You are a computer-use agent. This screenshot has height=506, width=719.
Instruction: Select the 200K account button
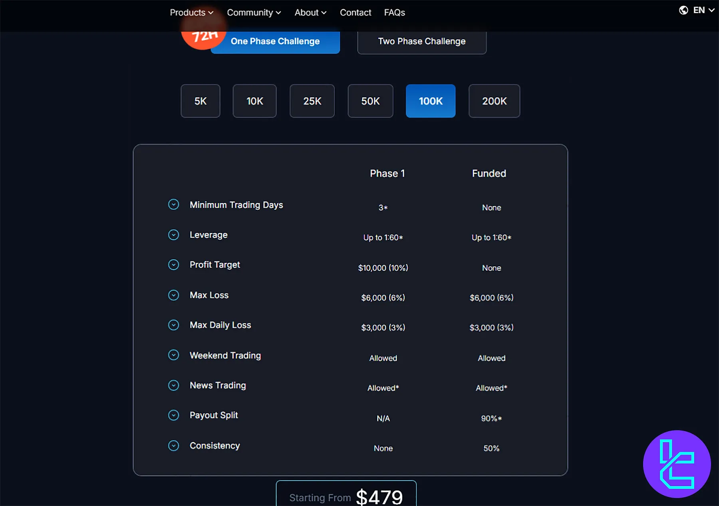[494, 101]
